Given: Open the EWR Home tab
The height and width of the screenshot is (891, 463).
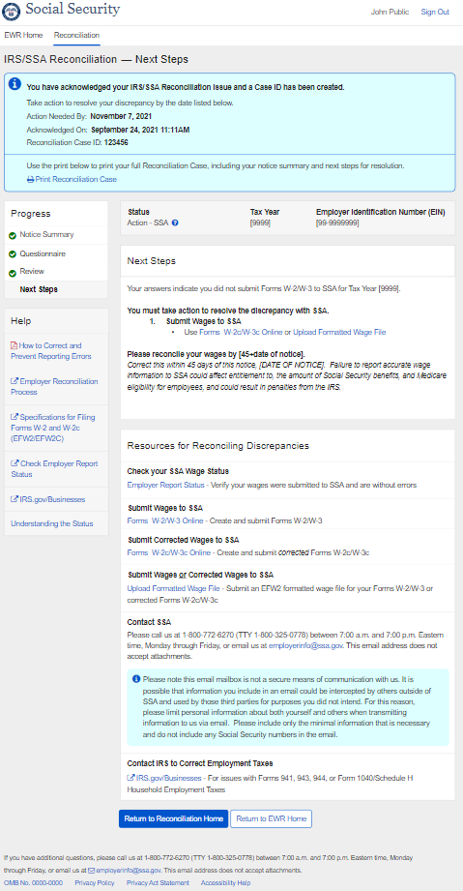Looking at the screenshot, I should 23,35.
